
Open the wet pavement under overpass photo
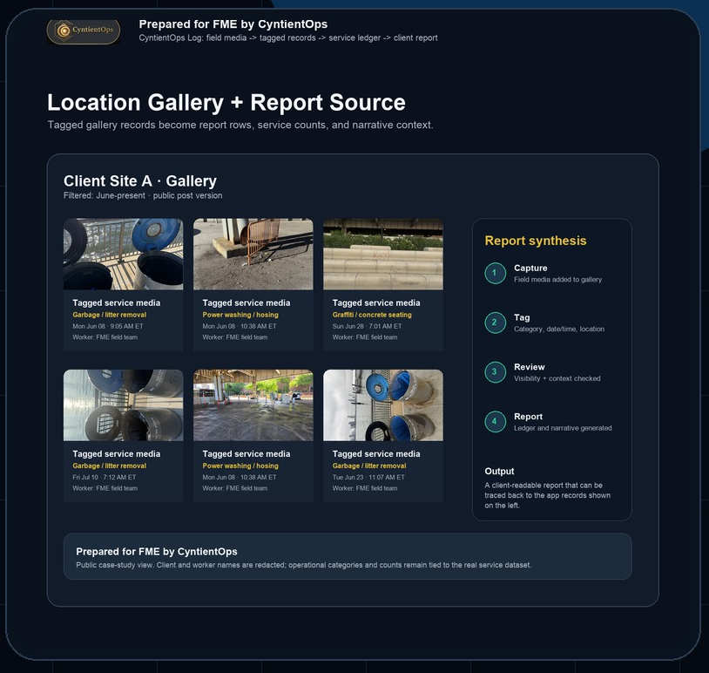click(x=253, y=405)
